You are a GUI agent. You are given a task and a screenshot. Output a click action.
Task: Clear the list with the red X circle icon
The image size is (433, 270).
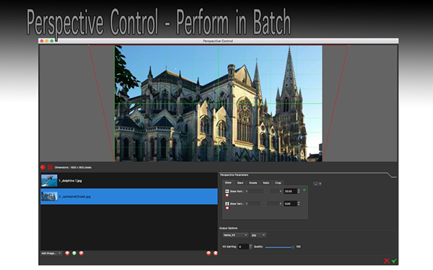(x=216, y=253)
